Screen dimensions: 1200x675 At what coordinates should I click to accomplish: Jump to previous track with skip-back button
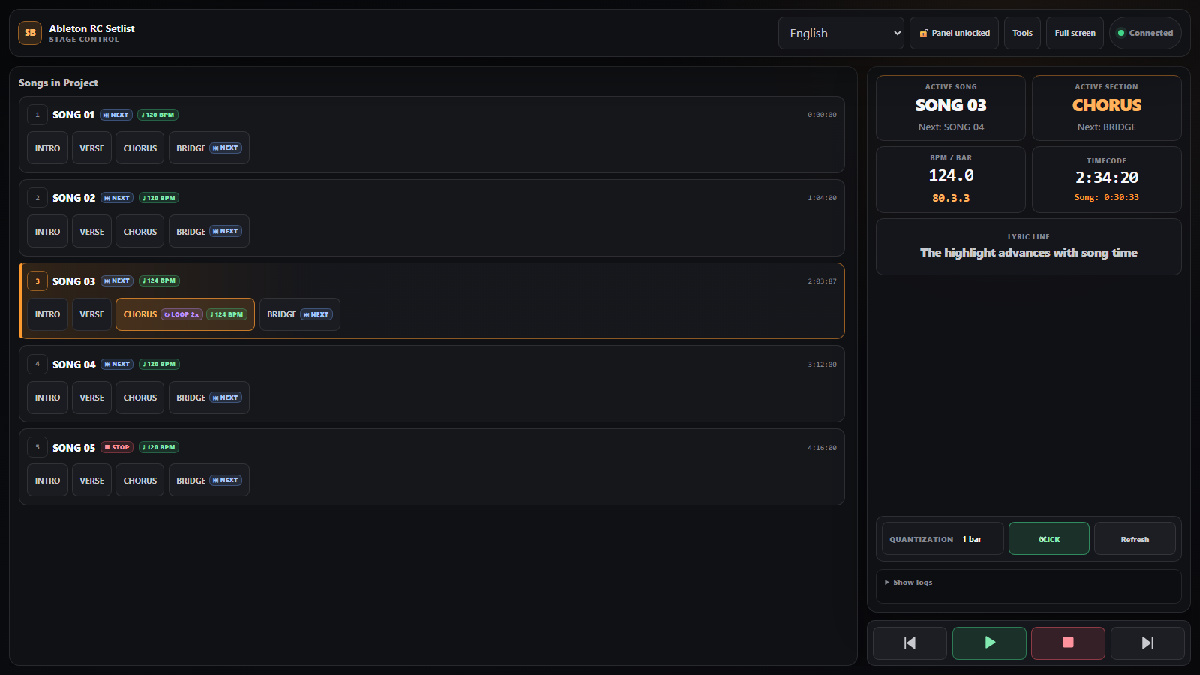pyautogui.click(x=910, y=643)
